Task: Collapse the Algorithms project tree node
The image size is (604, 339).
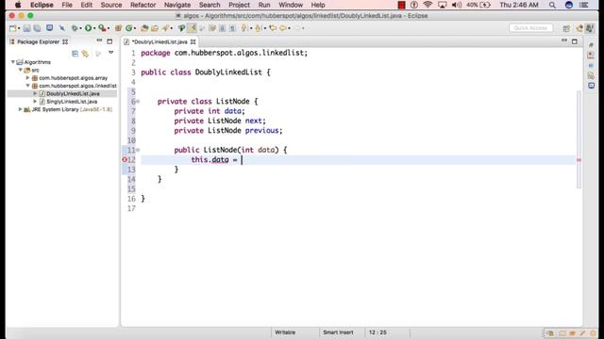Action: click(x=13, y=62)
